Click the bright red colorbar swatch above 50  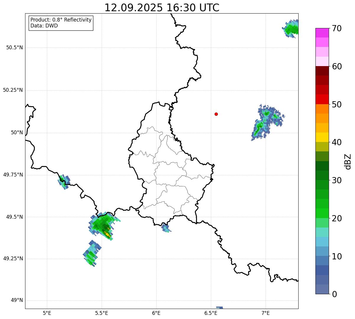[322, 99]
